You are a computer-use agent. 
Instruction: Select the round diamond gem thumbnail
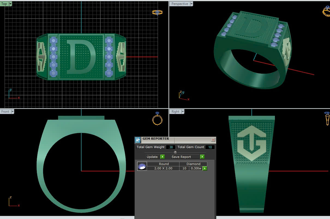coord(142,166)
